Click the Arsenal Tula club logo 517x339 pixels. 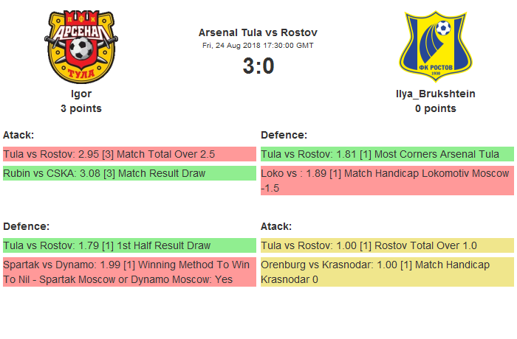pos(81,46)
